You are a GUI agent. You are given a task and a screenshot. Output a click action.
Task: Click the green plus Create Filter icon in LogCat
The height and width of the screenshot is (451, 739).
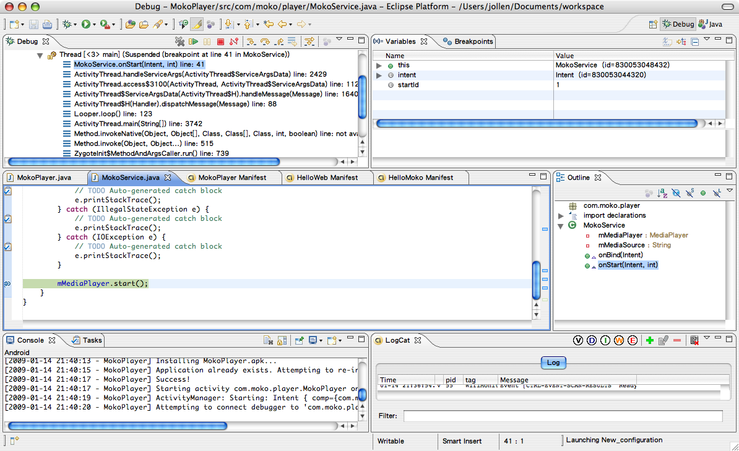[x=649, y=340]
